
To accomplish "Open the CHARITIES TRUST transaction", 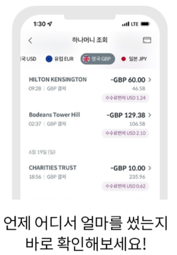I will (90, 177).
